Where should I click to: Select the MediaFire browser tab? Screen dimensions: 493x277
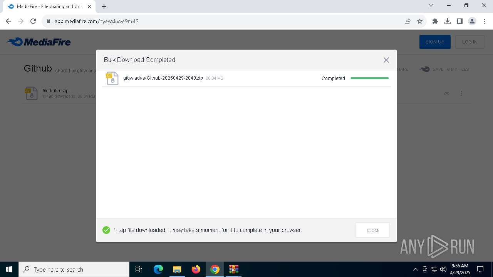49,7
